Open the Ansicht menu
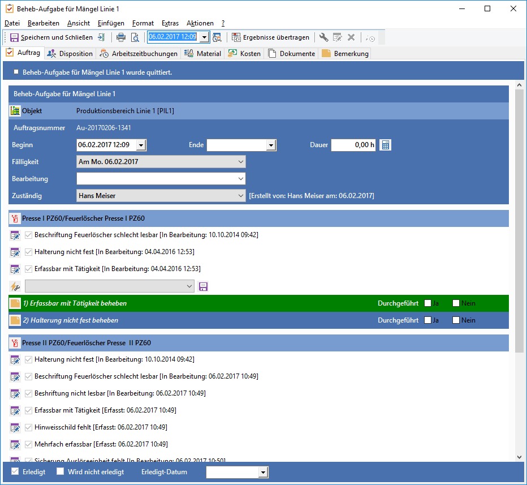Image resolution: width=527 pixels, height=485 pixels. pyautogui.click(x=79, y=23)
